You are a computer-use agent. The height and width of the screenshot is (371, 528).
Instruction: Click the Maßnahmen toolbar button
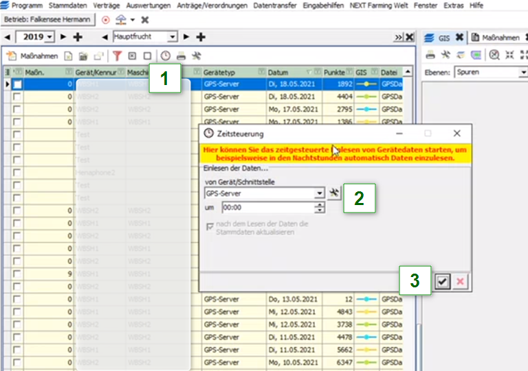tap(32, 56)
